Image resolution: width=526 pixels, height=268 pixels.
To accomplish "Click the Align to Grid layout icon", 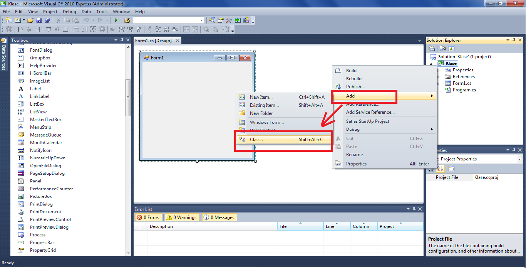I will click(x=9, y=29).
